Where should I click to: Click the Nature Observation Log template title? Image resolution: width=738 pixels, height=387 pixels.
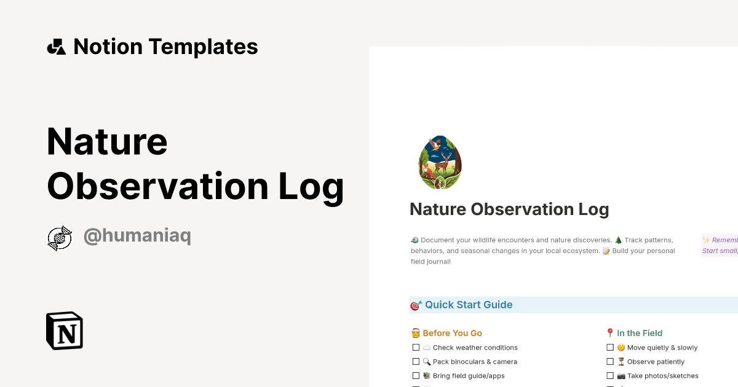point(195,164)
